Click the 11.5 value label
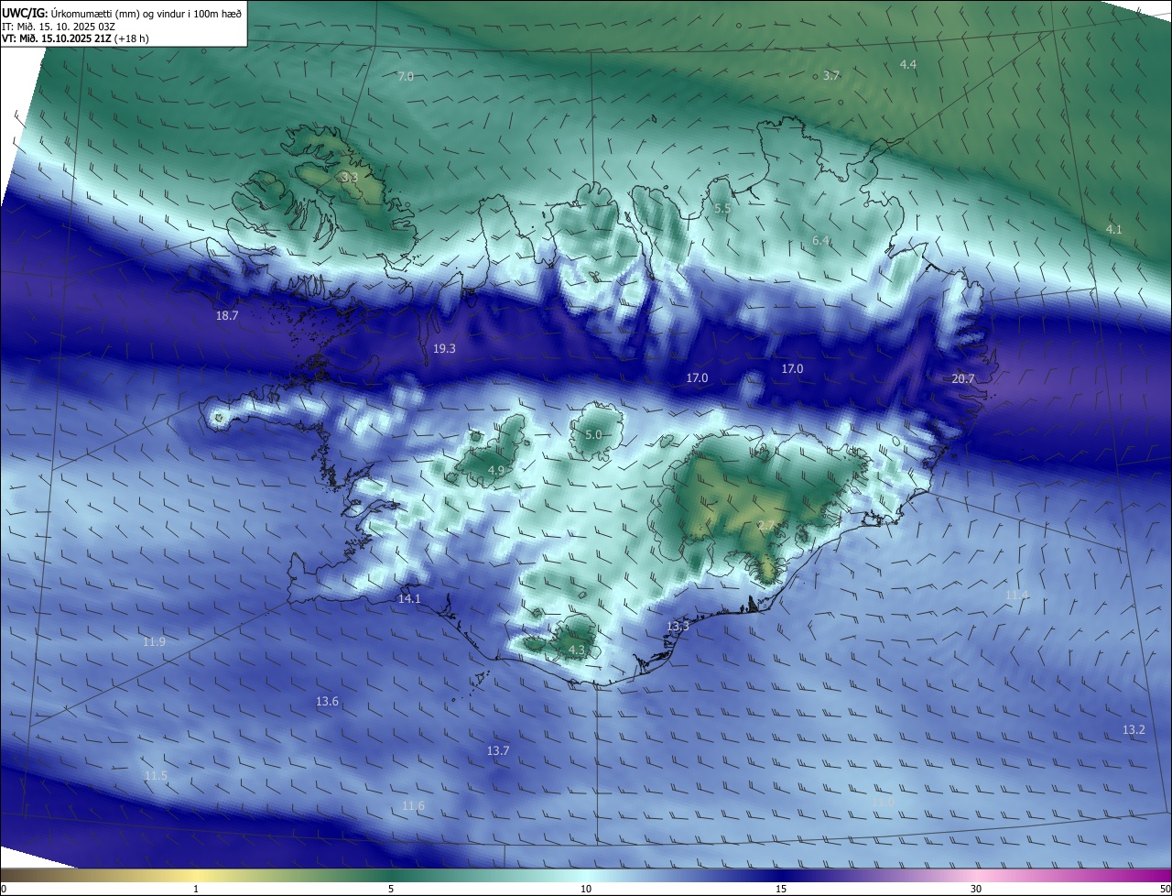The width and height of the screenshot is (1172, 896). pyautogui.click(x=156, y=776)
